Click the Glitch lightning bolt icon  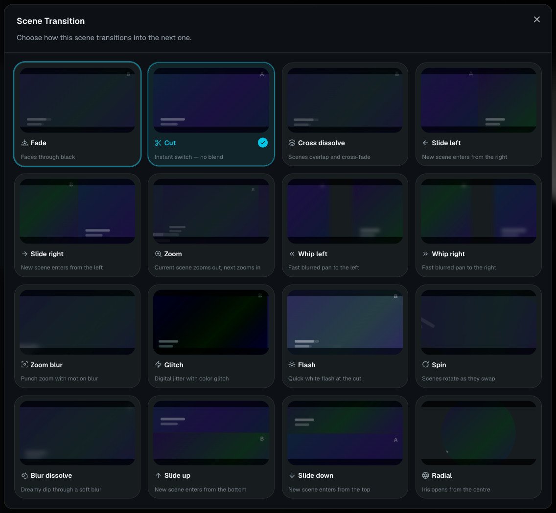(x=158, y=364)
